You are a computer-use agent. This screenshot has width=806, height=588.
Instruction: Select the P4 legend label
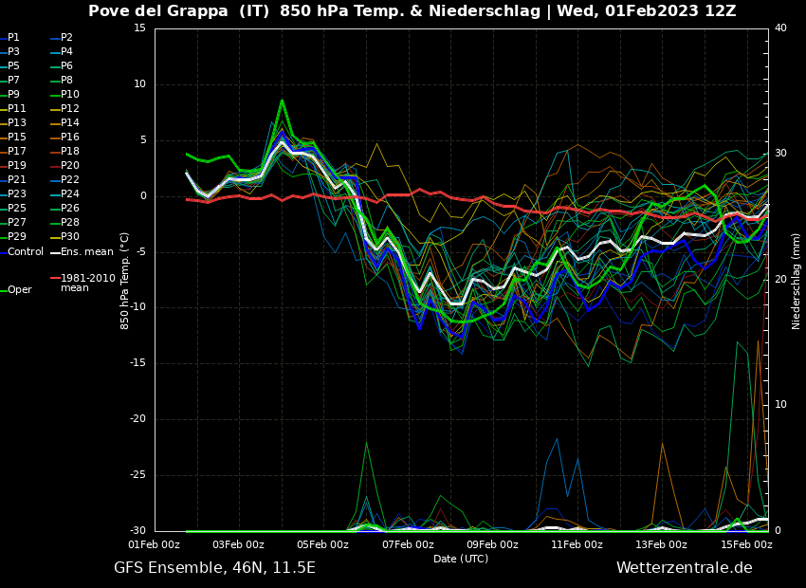(66, 52)
